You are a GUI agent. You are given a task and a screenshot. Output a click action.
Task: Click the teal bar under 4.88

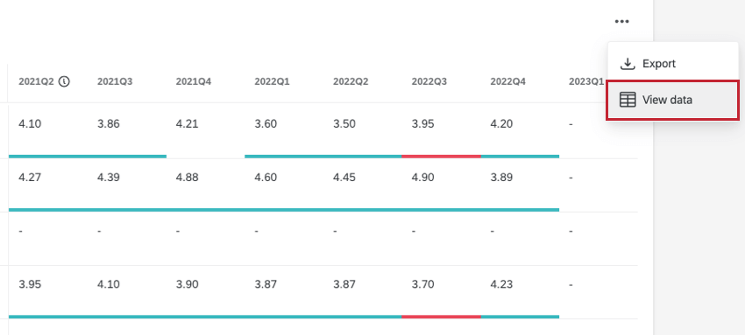(205, 209)
